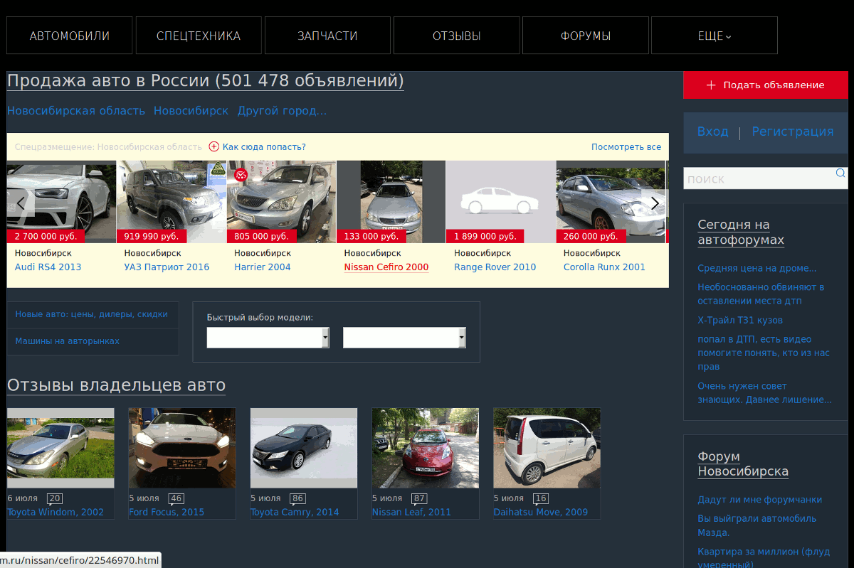Open the Регистрация link
This screenshot has width=854, height=568.
(x=793, y=132)
